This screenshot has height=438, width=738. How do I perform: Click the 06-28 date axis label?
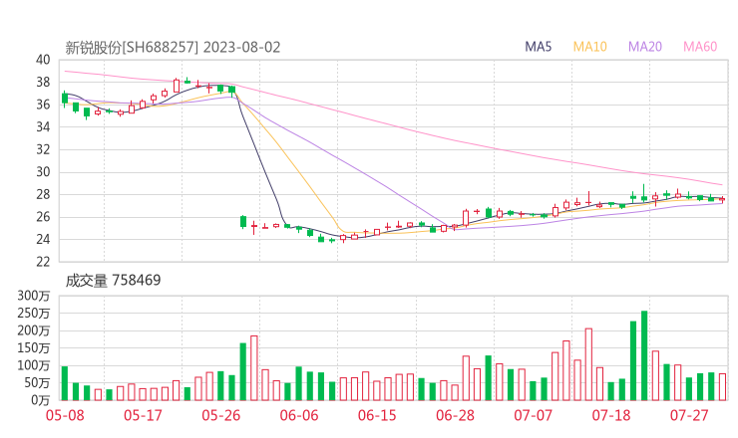pos(455,415)
